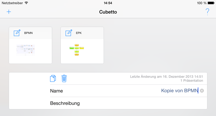216x116 pixels.
Task: Add a new project with plus icon
Action: (9, 12)
